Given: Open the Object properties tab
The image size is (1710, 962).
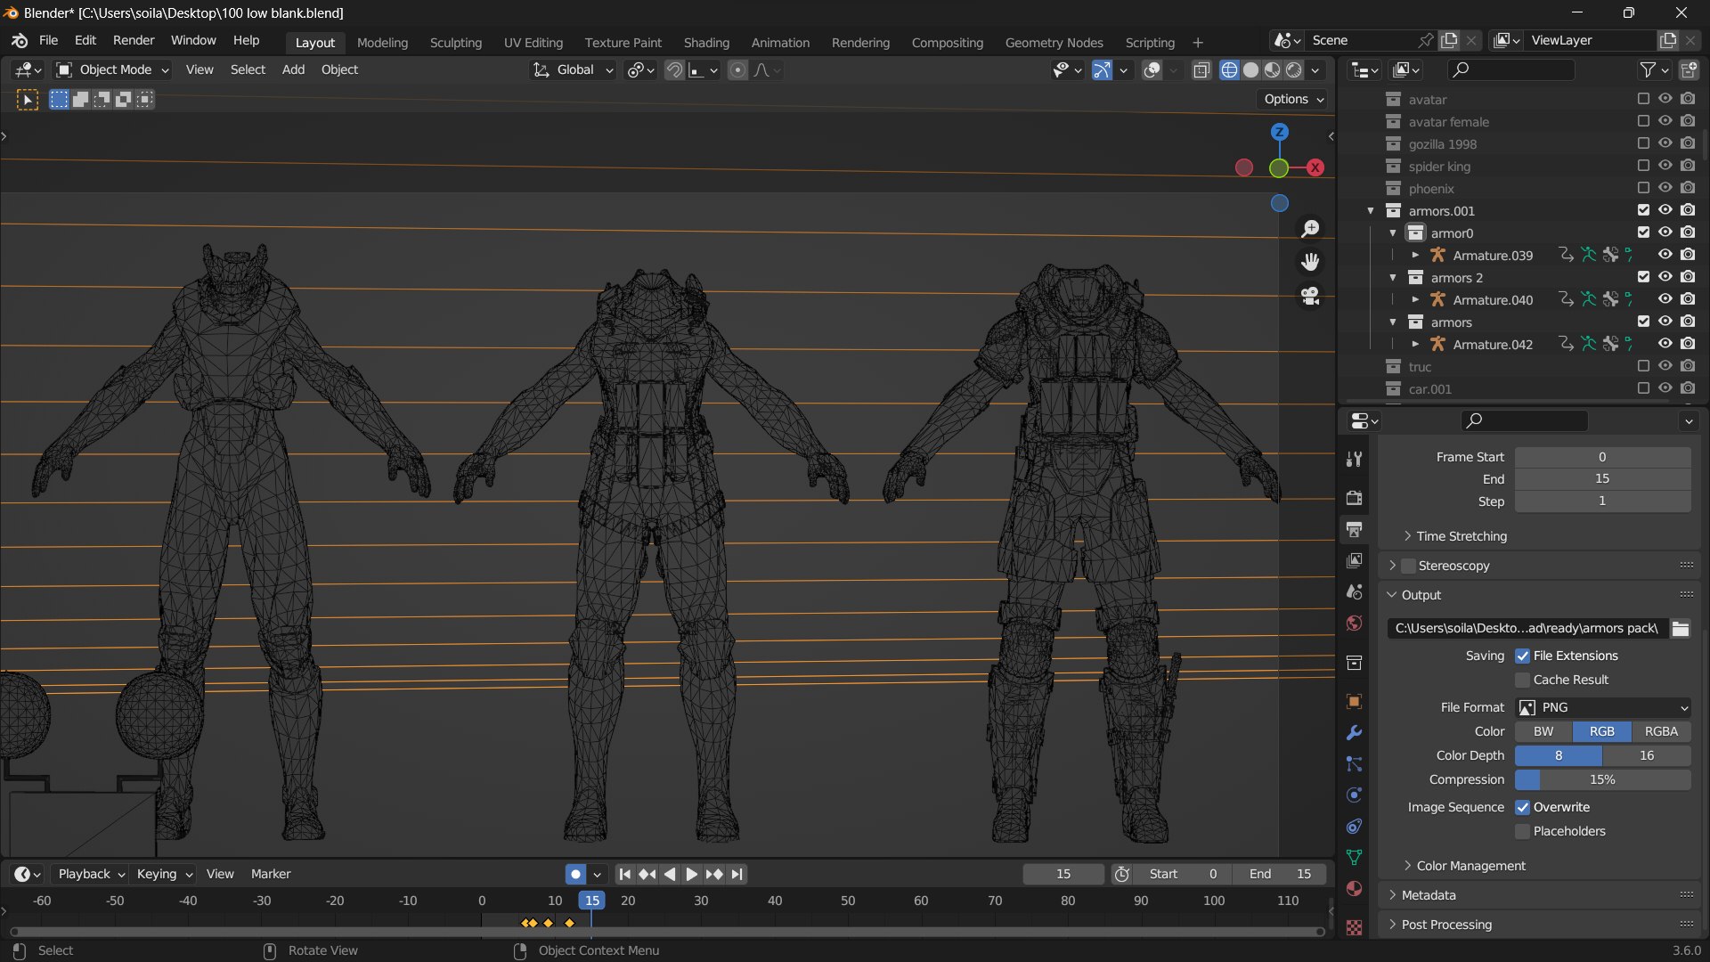Looking at the screenshot, I should point(1354,701).
